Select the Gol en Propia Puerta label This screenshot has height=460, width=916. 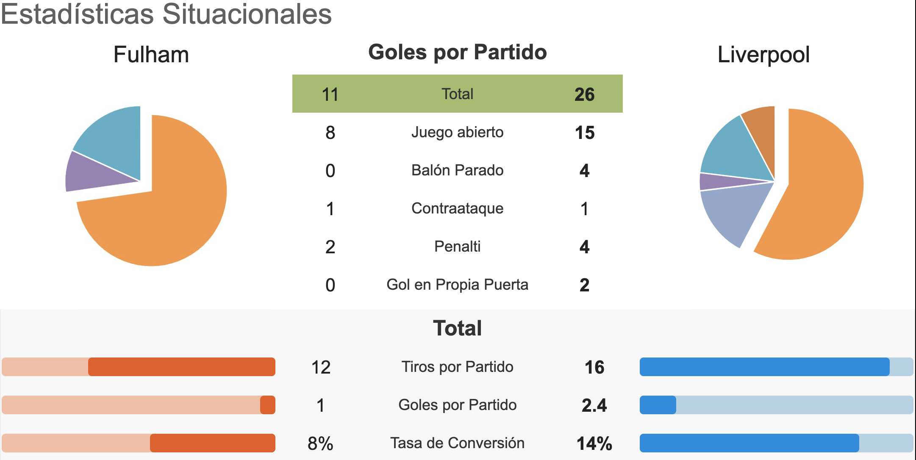click(457, 285)
